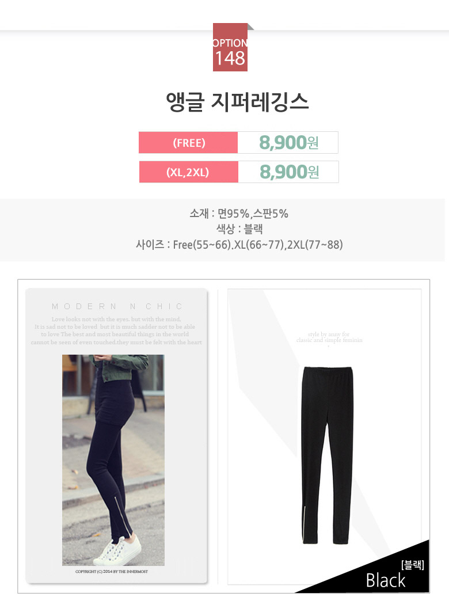The width and height of the screenshot is (449, 612).
Task: Click the 소재 material info line
Action: (x=239, y=214)
